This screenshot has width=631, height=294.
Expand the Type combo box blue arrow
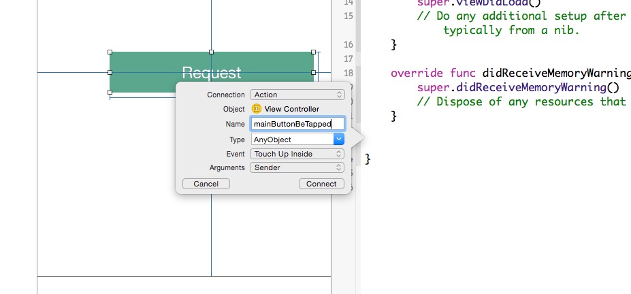339,140
